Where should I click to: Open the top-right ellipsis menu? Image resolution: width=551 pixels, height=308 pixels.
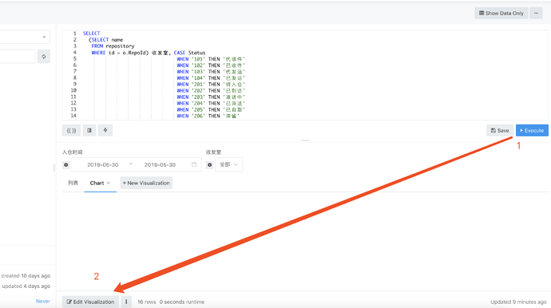point(537,13)
